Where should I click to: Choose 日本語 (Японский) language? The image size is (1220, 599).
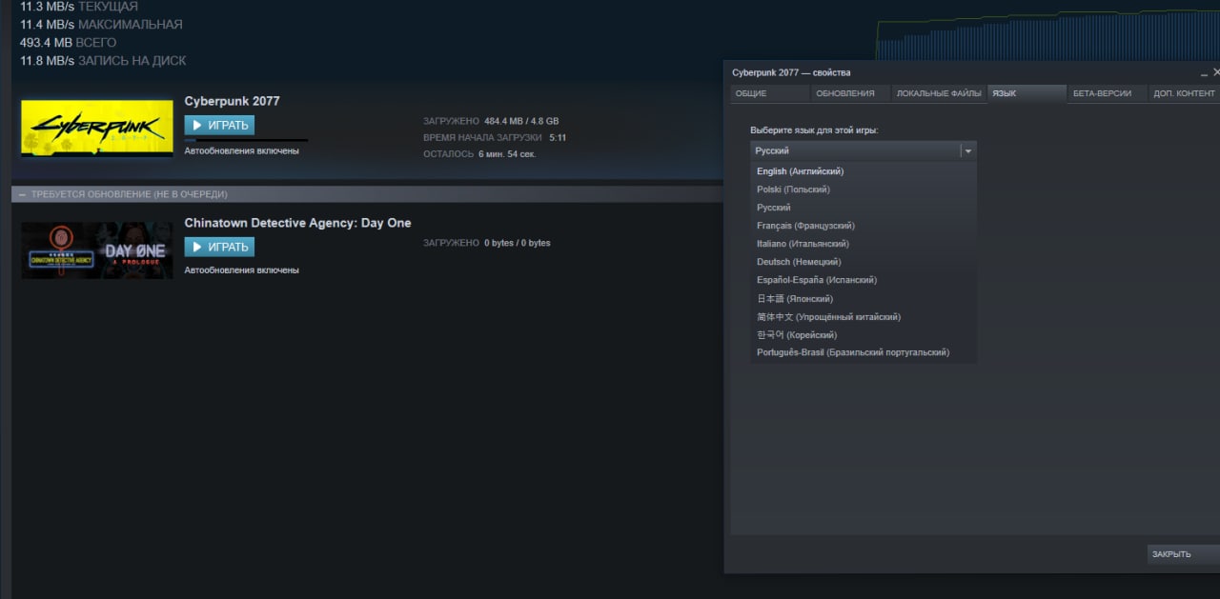[864, 299]
